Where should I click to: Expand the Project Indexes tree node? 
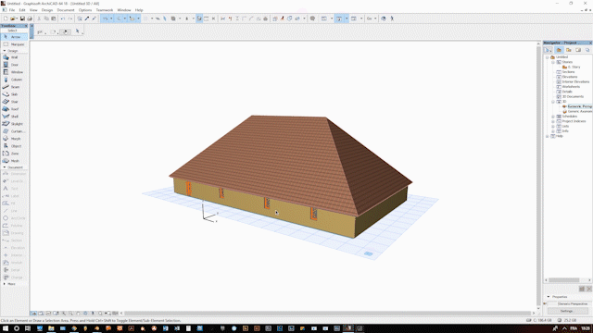coord(553,121)
